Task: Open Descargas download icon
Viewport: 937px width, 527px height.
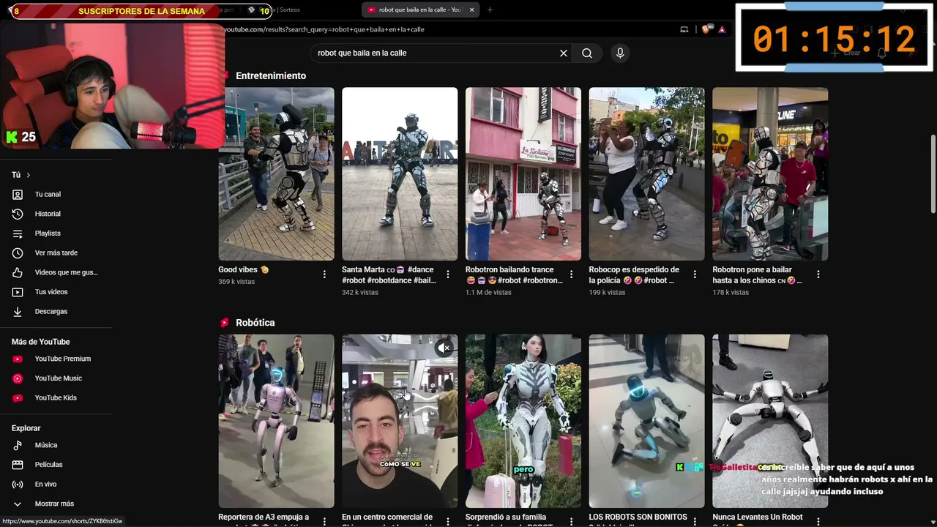Action: coord(18,312)
